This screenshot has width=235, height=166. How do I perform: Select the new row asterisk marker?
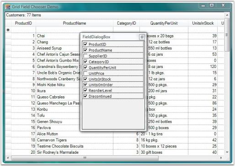[8, 30]
